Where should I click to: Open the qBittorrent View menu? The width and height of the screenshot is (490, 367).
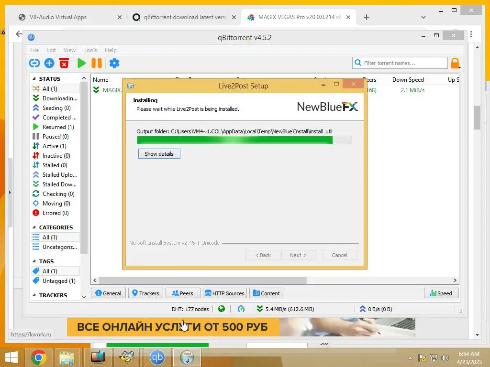pyautogui.click(x=69, y=50)
